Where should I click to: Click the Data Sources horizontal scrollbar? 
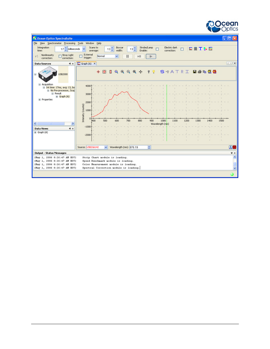click(x=54, y=123)
